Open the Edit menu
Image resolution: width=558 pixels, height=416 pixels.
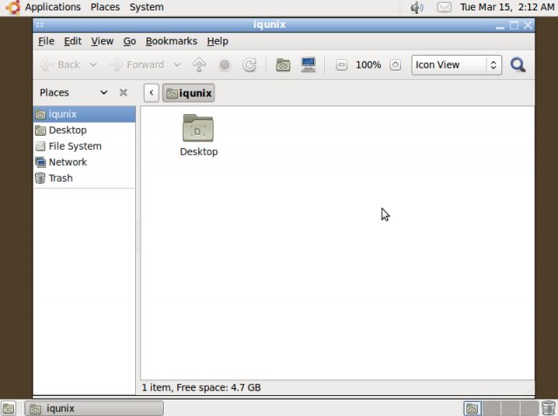click(72, 41)
